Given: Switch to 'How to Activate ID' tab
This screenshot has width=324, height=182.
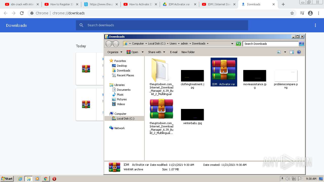Looking at the screenshot, I should coord(140,4).
